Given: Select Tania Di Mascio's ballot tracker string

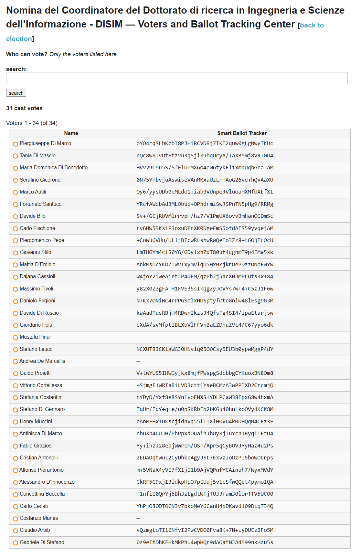Looking at the screenshot, I should click(205, 156).
